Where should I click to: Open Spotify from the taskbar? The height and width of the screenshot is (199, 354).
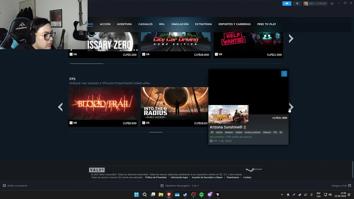point(201,195)
